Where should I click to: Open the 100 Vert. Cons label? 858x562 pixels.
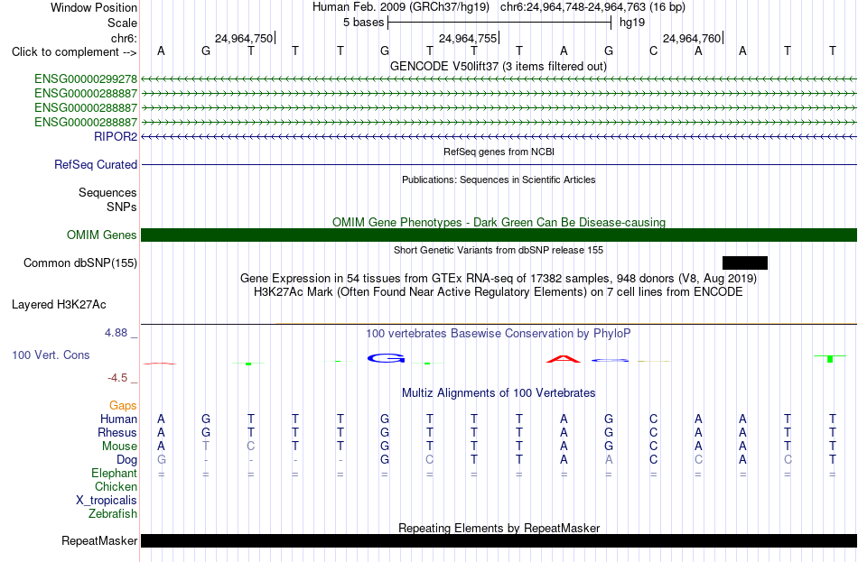click(51, 355)
